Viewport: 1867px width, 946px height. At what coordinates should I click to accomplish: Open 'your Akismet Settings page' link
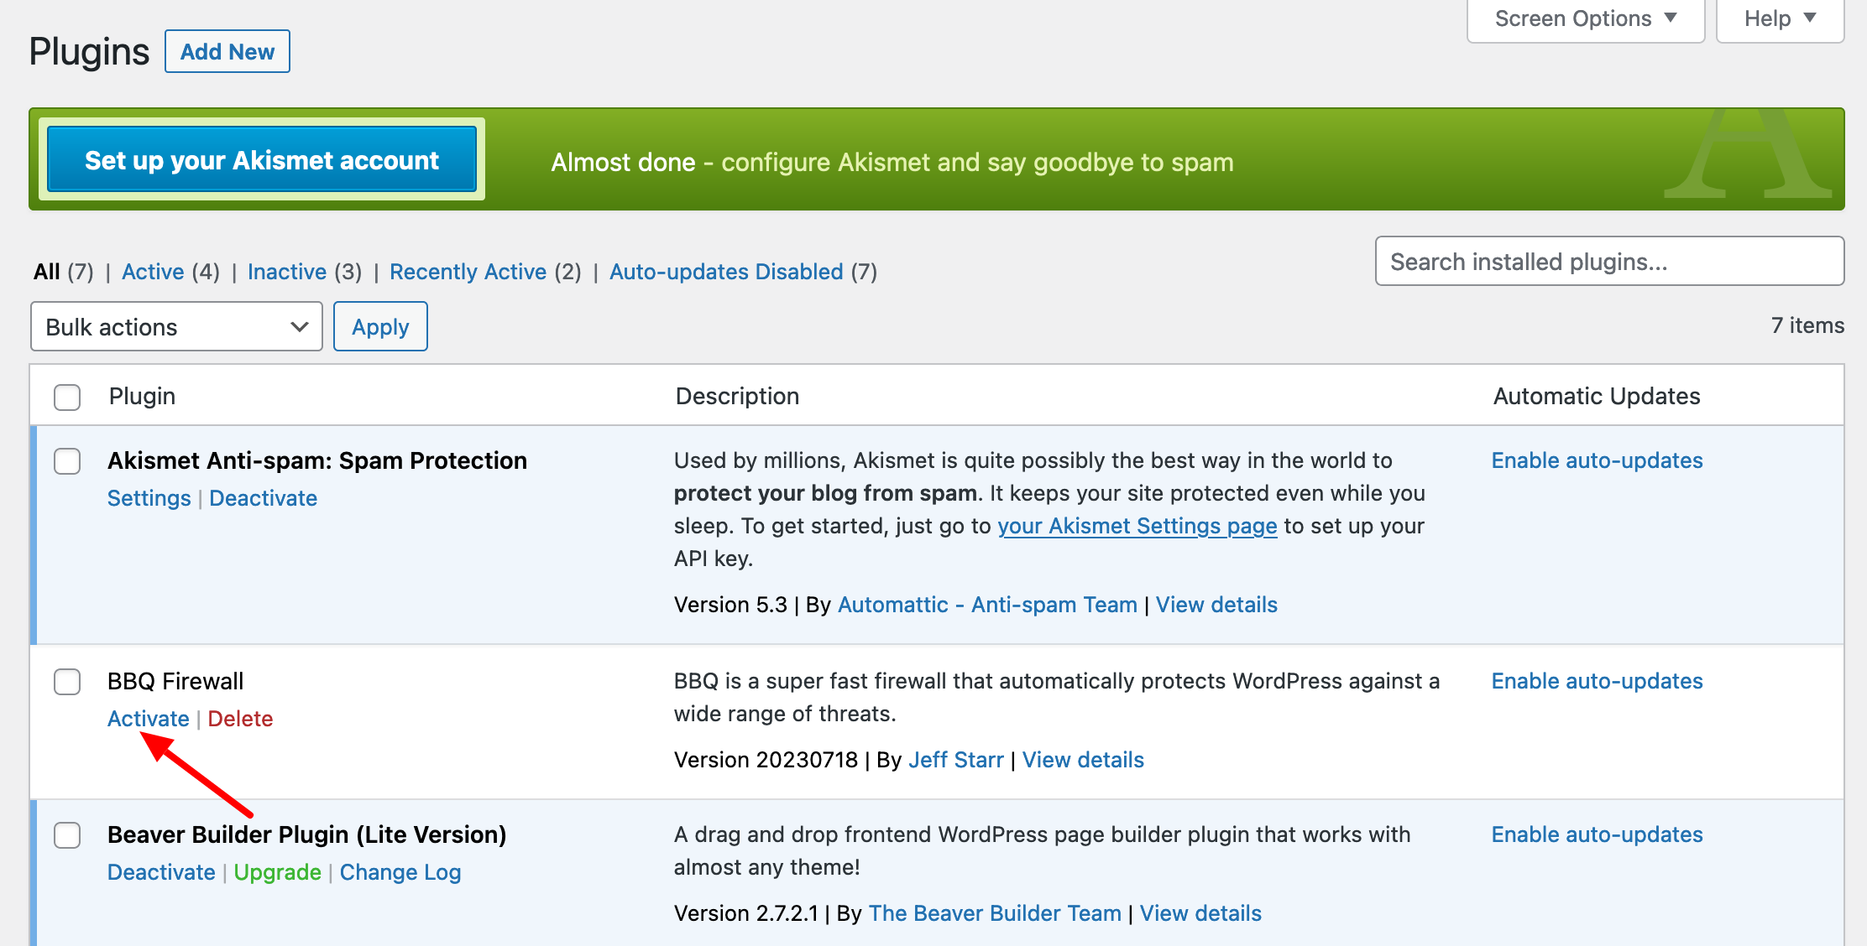click(1137, 526)
